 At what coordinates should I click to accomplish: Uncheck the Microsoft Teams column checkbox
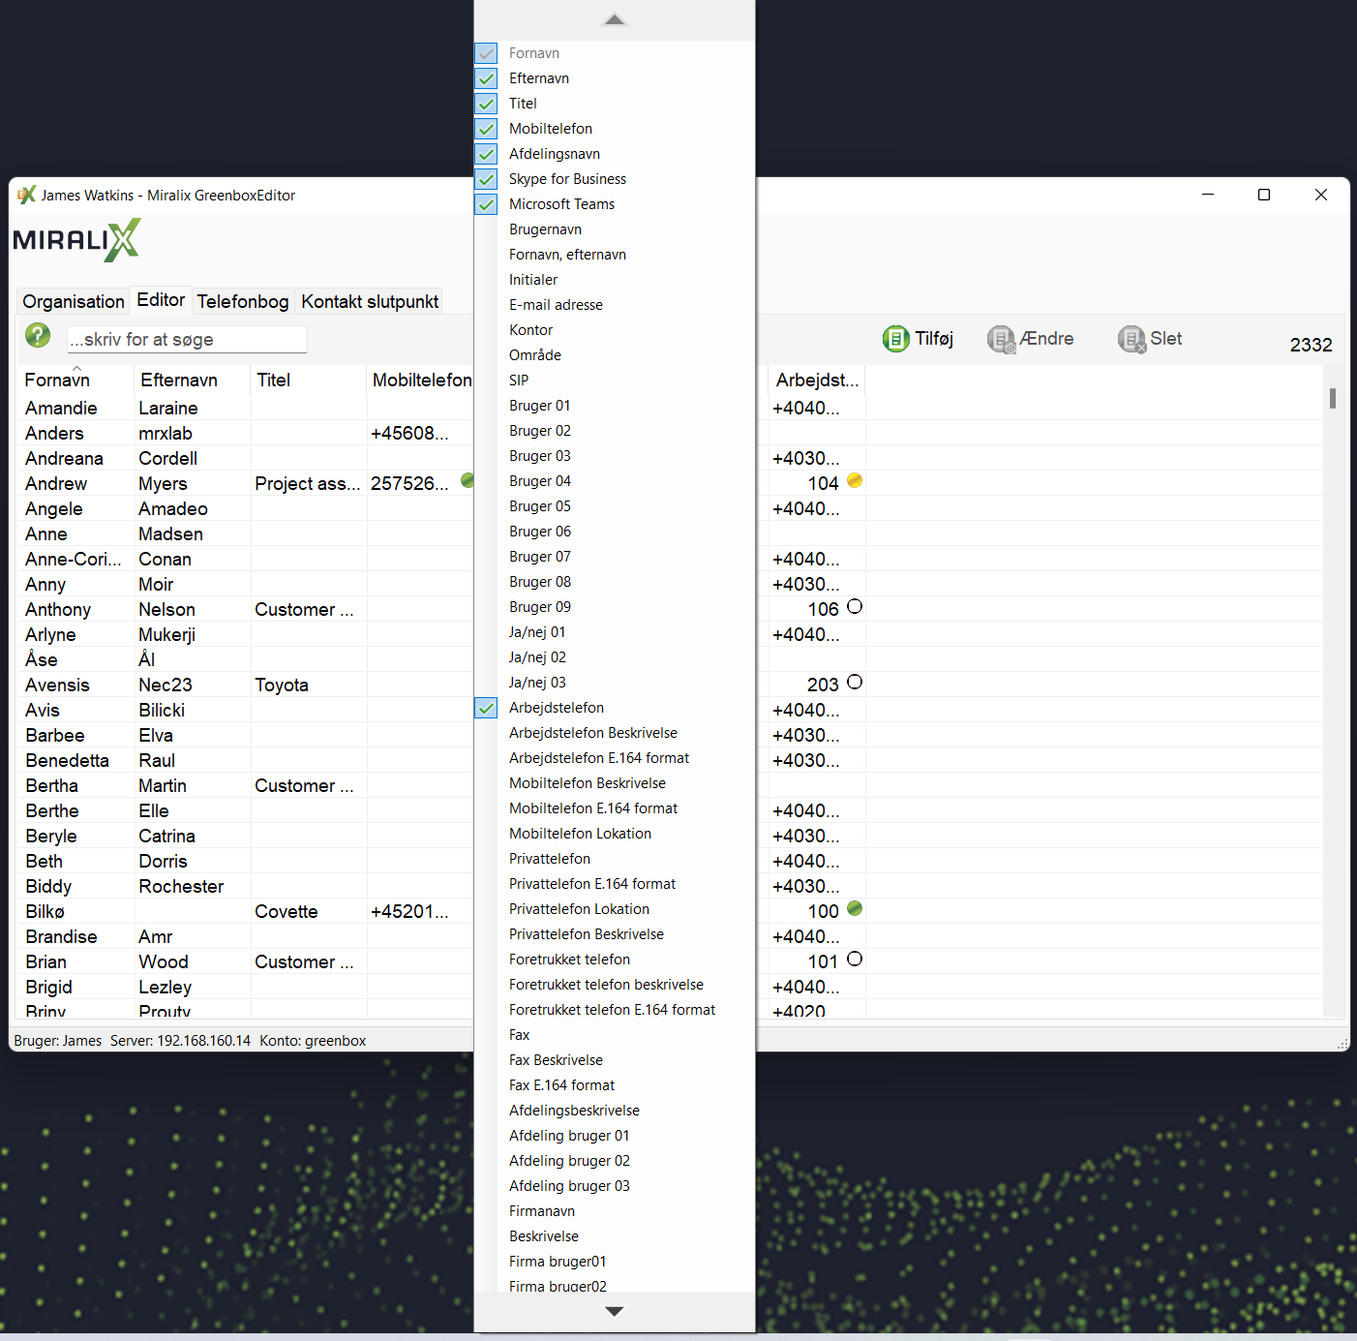(486, 204)
